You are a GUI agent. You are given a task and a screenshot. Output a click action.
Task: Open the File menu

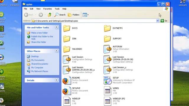click(x=25, y=9)
